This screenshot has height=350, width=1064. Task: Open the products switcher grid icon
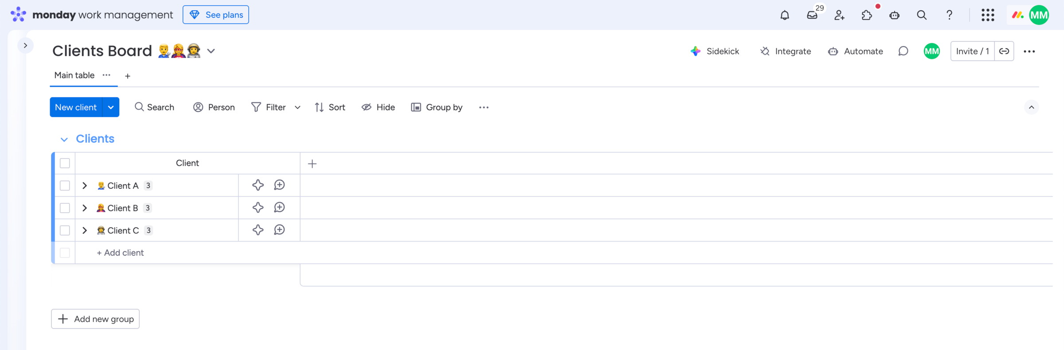point(987,15)
